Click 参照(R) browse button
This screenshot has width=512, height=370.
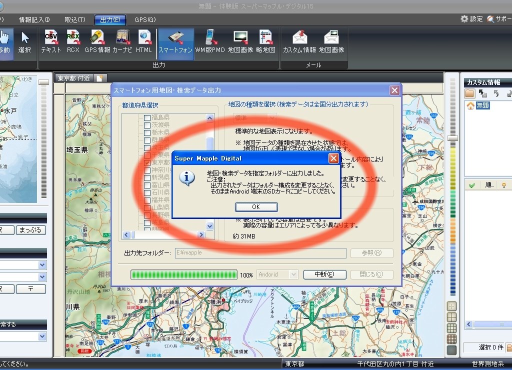[371, 253]
